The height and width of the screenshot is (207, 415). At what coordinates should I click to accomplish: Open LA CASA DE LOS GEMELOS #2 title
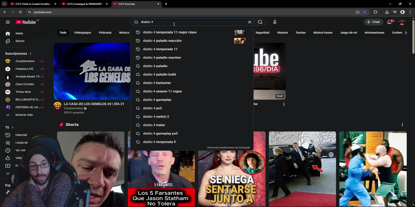[94, 104]
